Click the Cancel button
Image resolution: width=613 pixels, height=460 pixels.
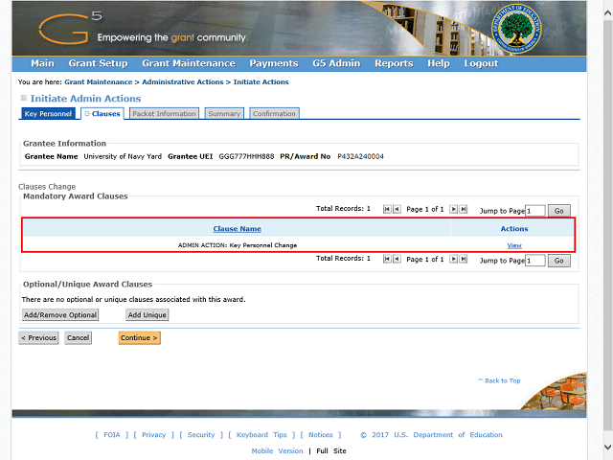78,337
